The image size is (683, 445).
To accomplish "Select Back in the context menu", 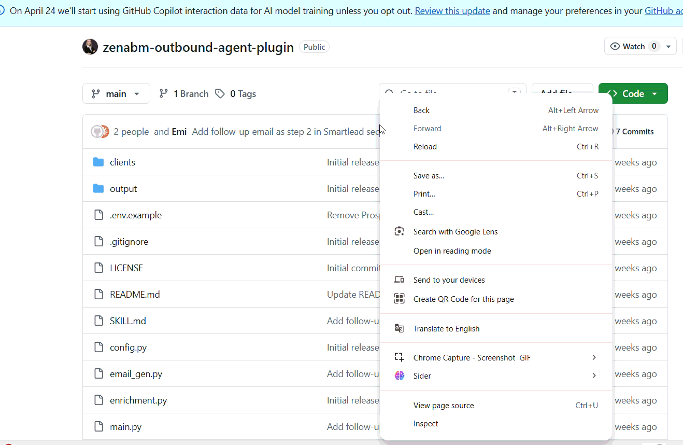I will click(x=496, y=110).
